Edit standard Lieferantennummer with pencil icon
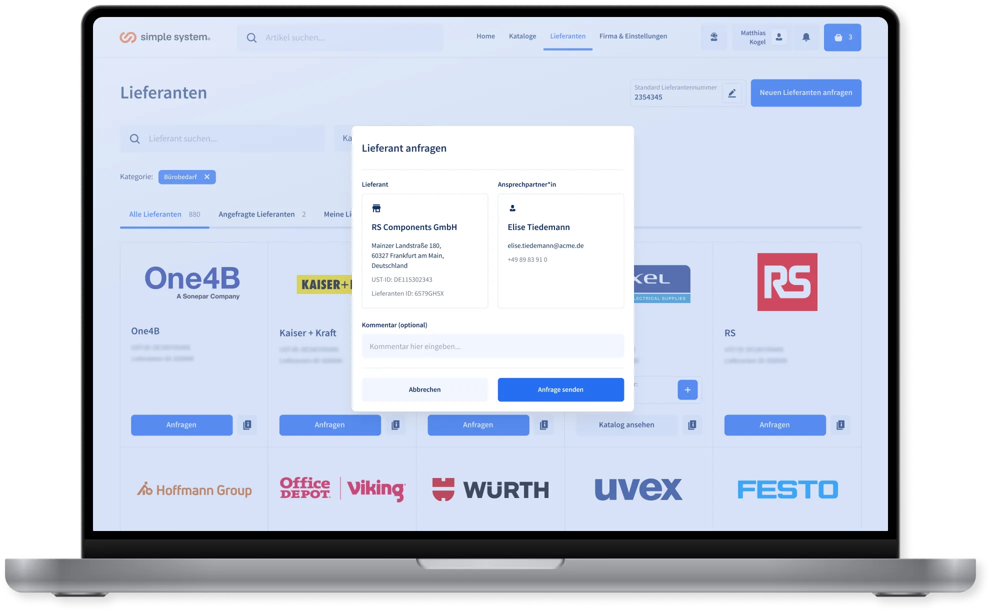The image size is (991, 612). (731, 93)
